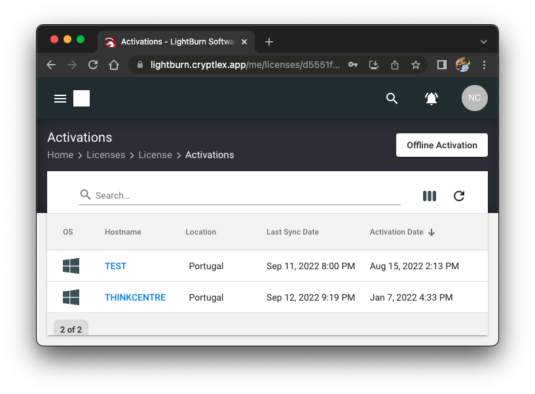This screenshot has width=535, height=394.
Task: Open THINKCENTRE activation details
Action: point(135,297)
